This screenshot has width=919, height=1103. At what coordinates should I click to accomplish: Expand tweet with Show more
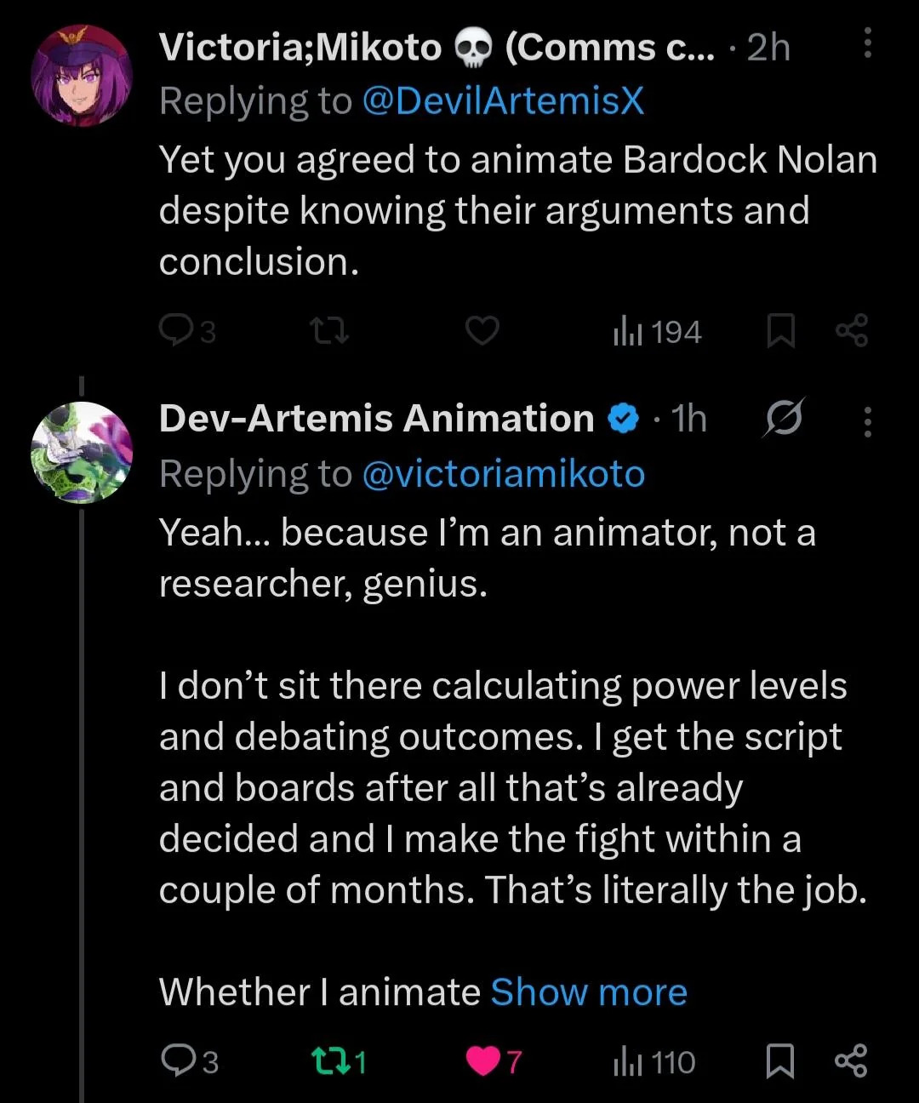pos(589,992)
